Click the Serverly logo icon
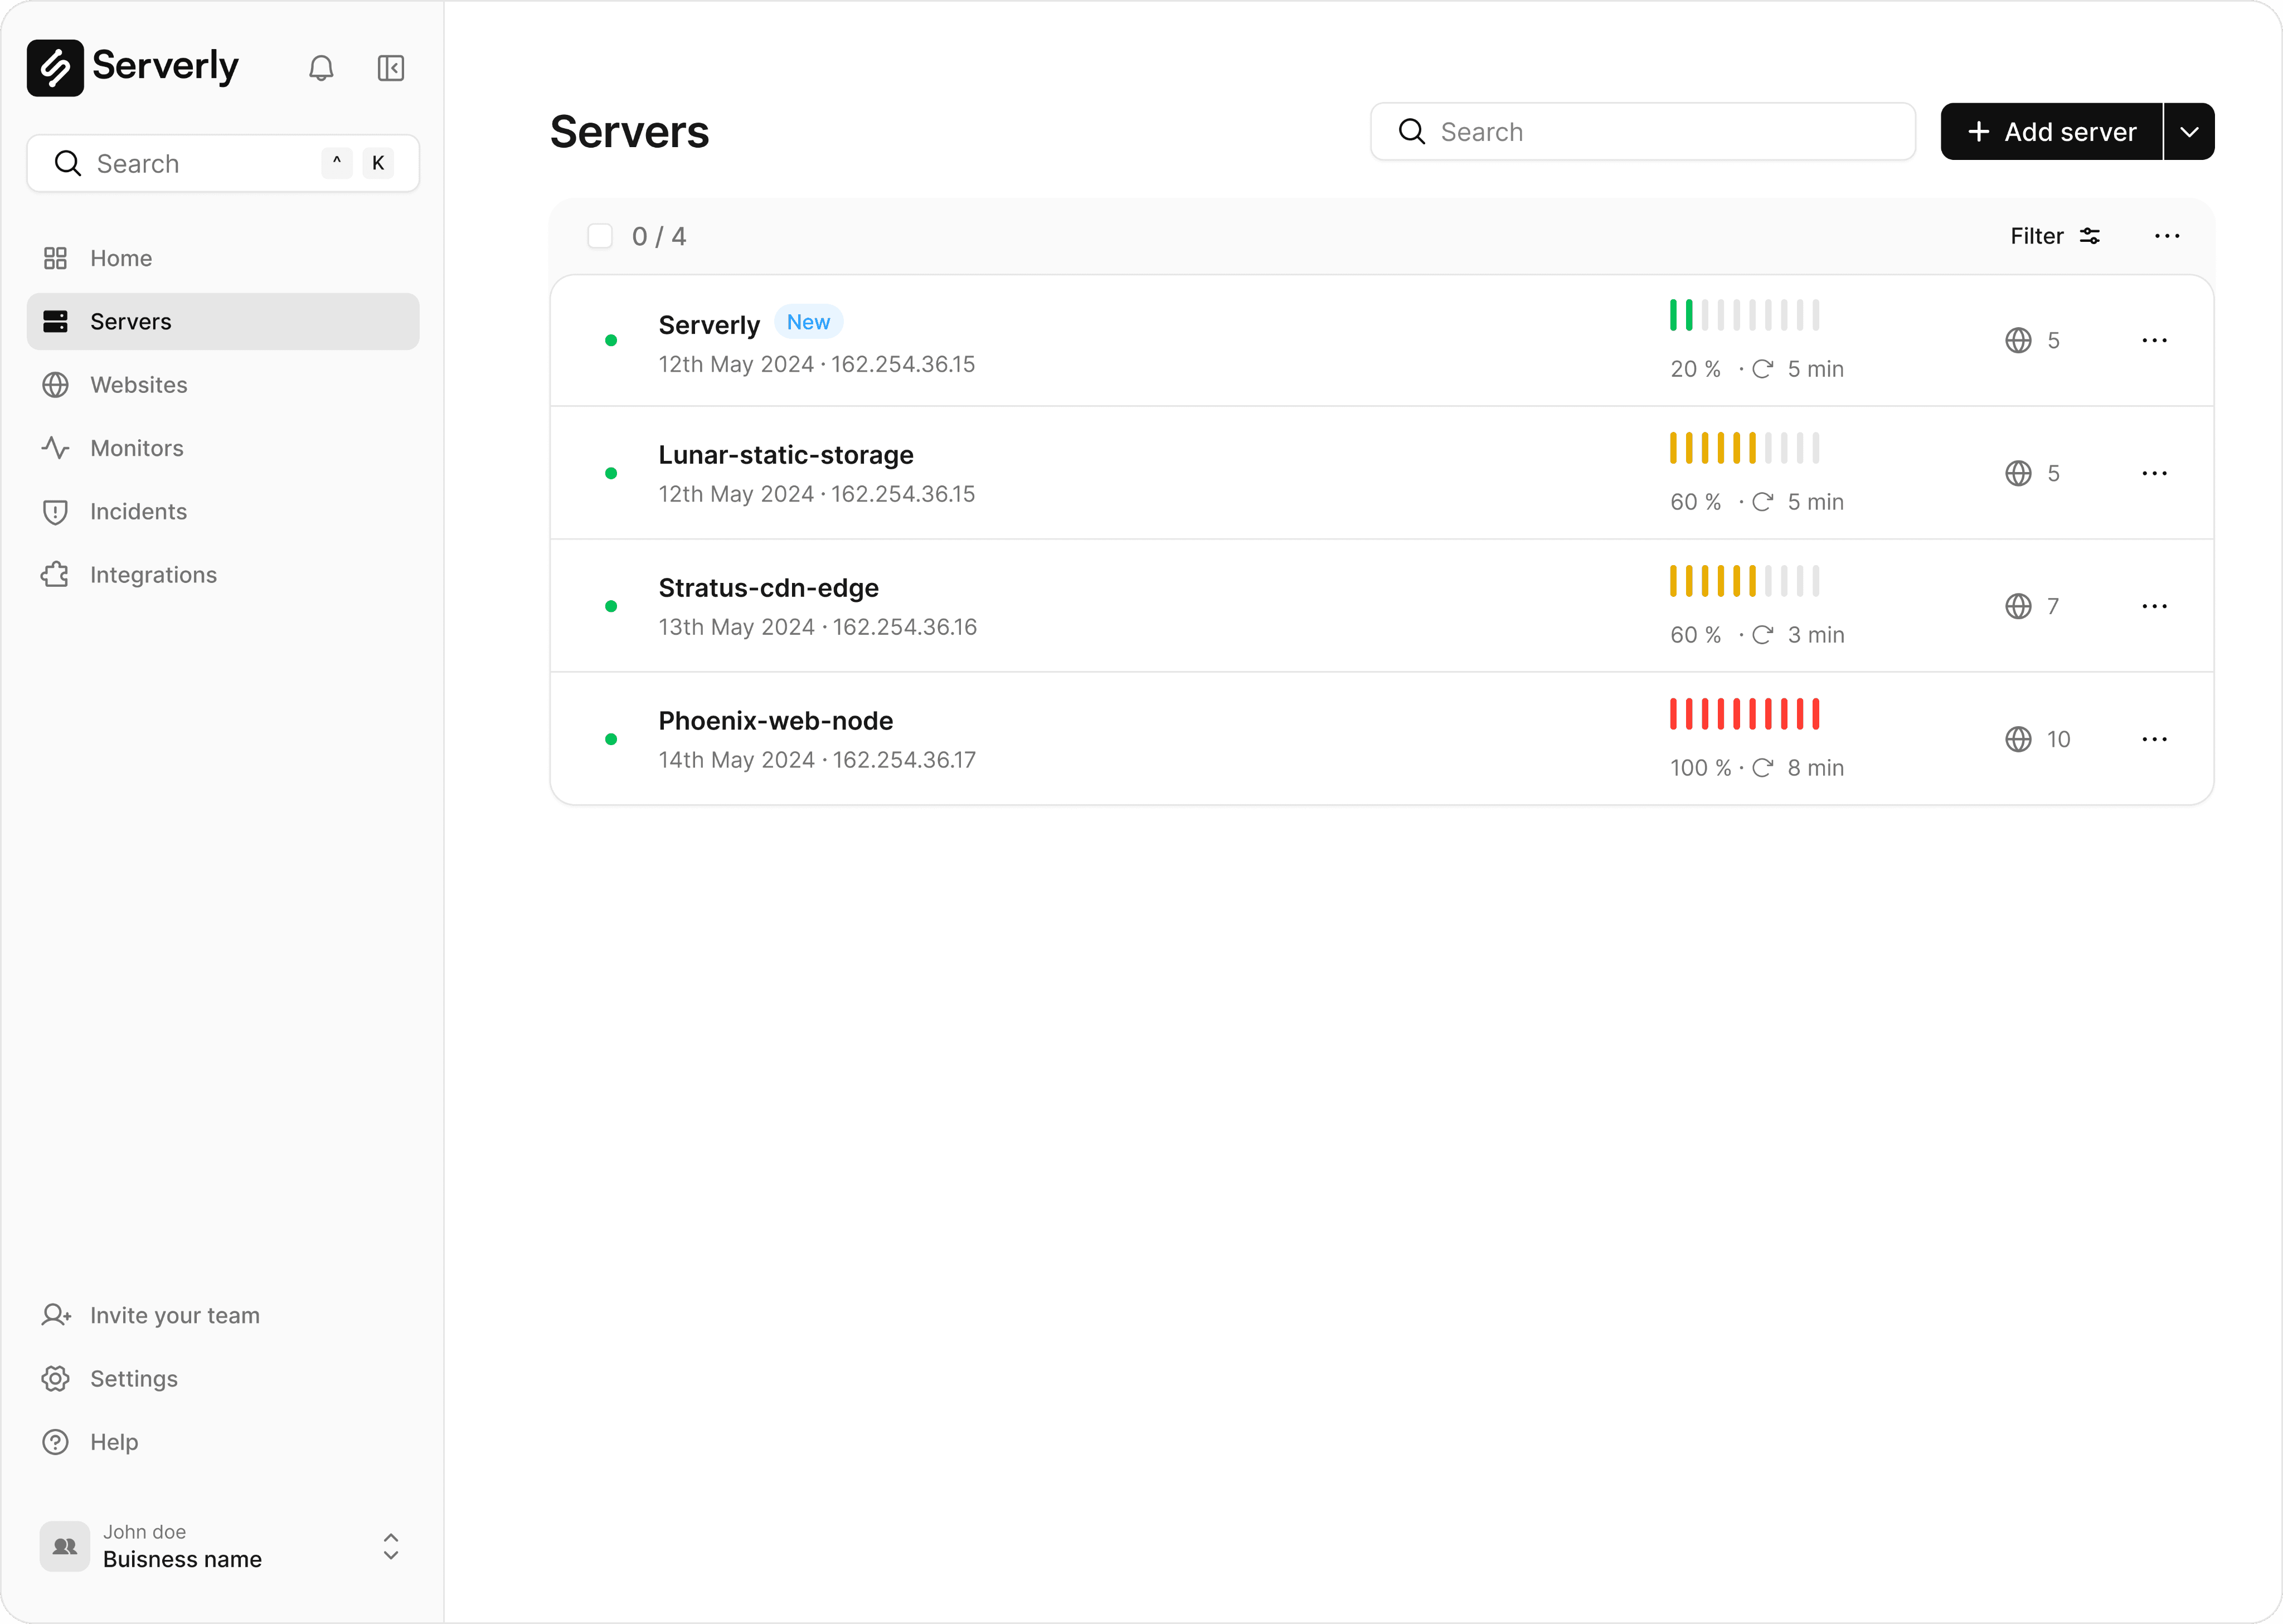 coord(55,68)
